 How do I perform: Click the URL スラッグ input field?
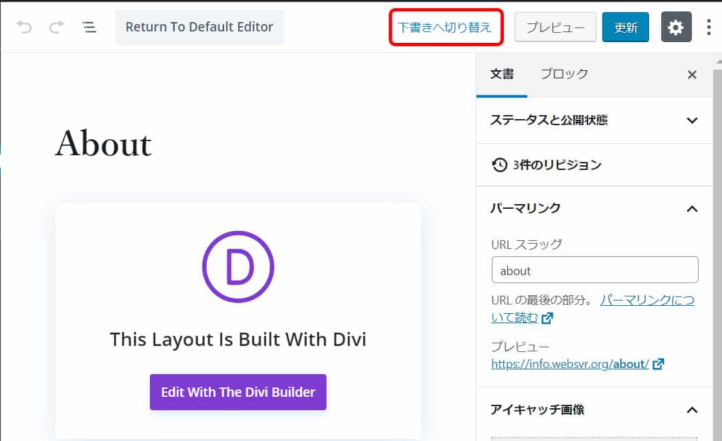click(594, 270)
